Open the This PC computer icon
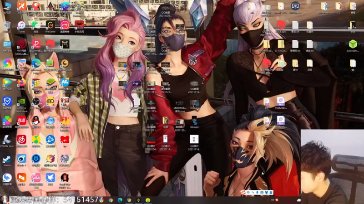The image size is (364, 204). pos(7,6)
